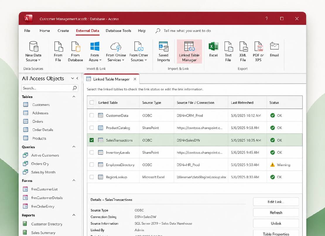Click the Edit Link button
325x236 pixels.
click(276, 202)
